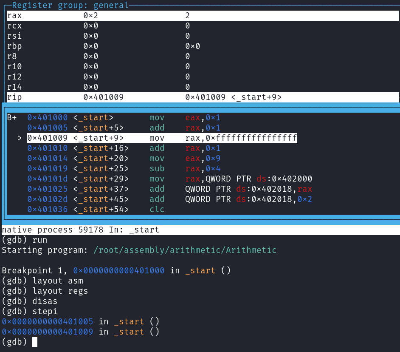Image resolution: width=400 pixels, height=352 pixels.
Task: Click the '(gdb) run' command line
Action: click(25, 240)
